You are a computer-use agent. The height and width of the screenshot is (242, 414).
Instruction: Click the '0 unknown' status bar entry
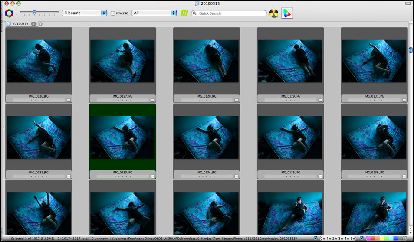pyautogui.click(x=100, y=239)
